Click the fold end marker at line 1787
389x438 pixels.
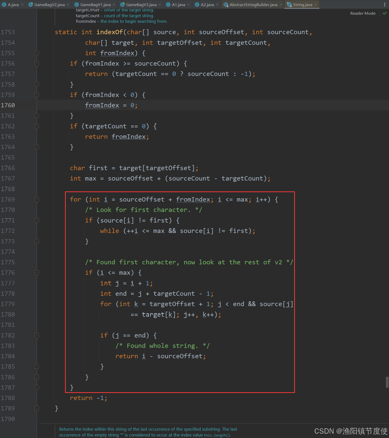[x=37, y=388]
